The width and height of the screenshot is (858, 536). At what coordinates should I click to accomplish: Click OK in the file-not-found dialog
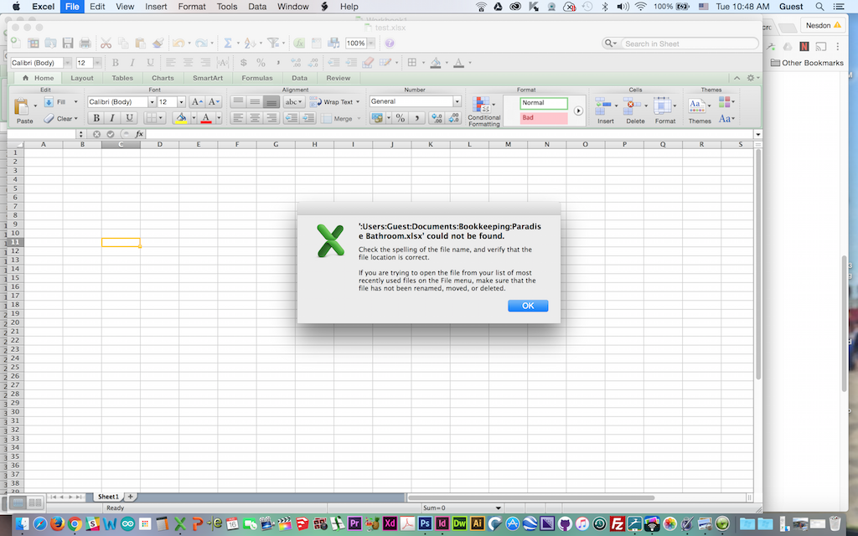[x=528, y=306]
